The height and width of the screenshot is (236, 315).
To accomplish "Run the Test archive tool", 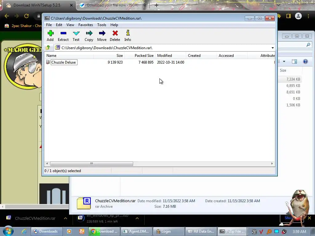I will tap(76, 33).
